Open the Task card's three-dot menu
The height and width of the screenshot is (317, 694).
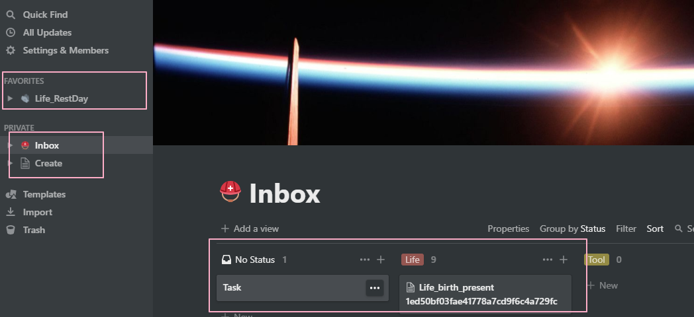374,288
